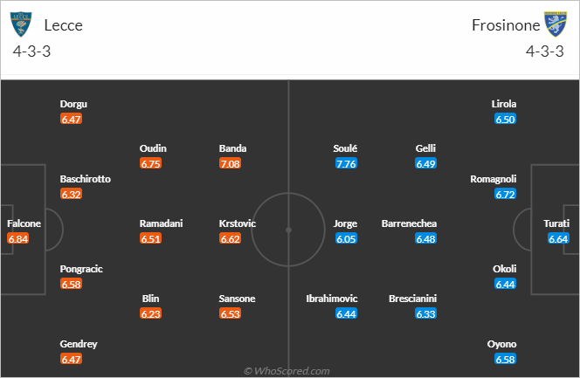Open Lirola's player name
Screen dimensions: 580x378
tap(504, 104)
